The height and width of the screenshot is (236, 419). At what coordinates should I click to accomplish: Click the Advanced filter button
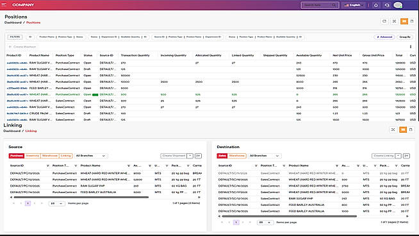[384, 37]
